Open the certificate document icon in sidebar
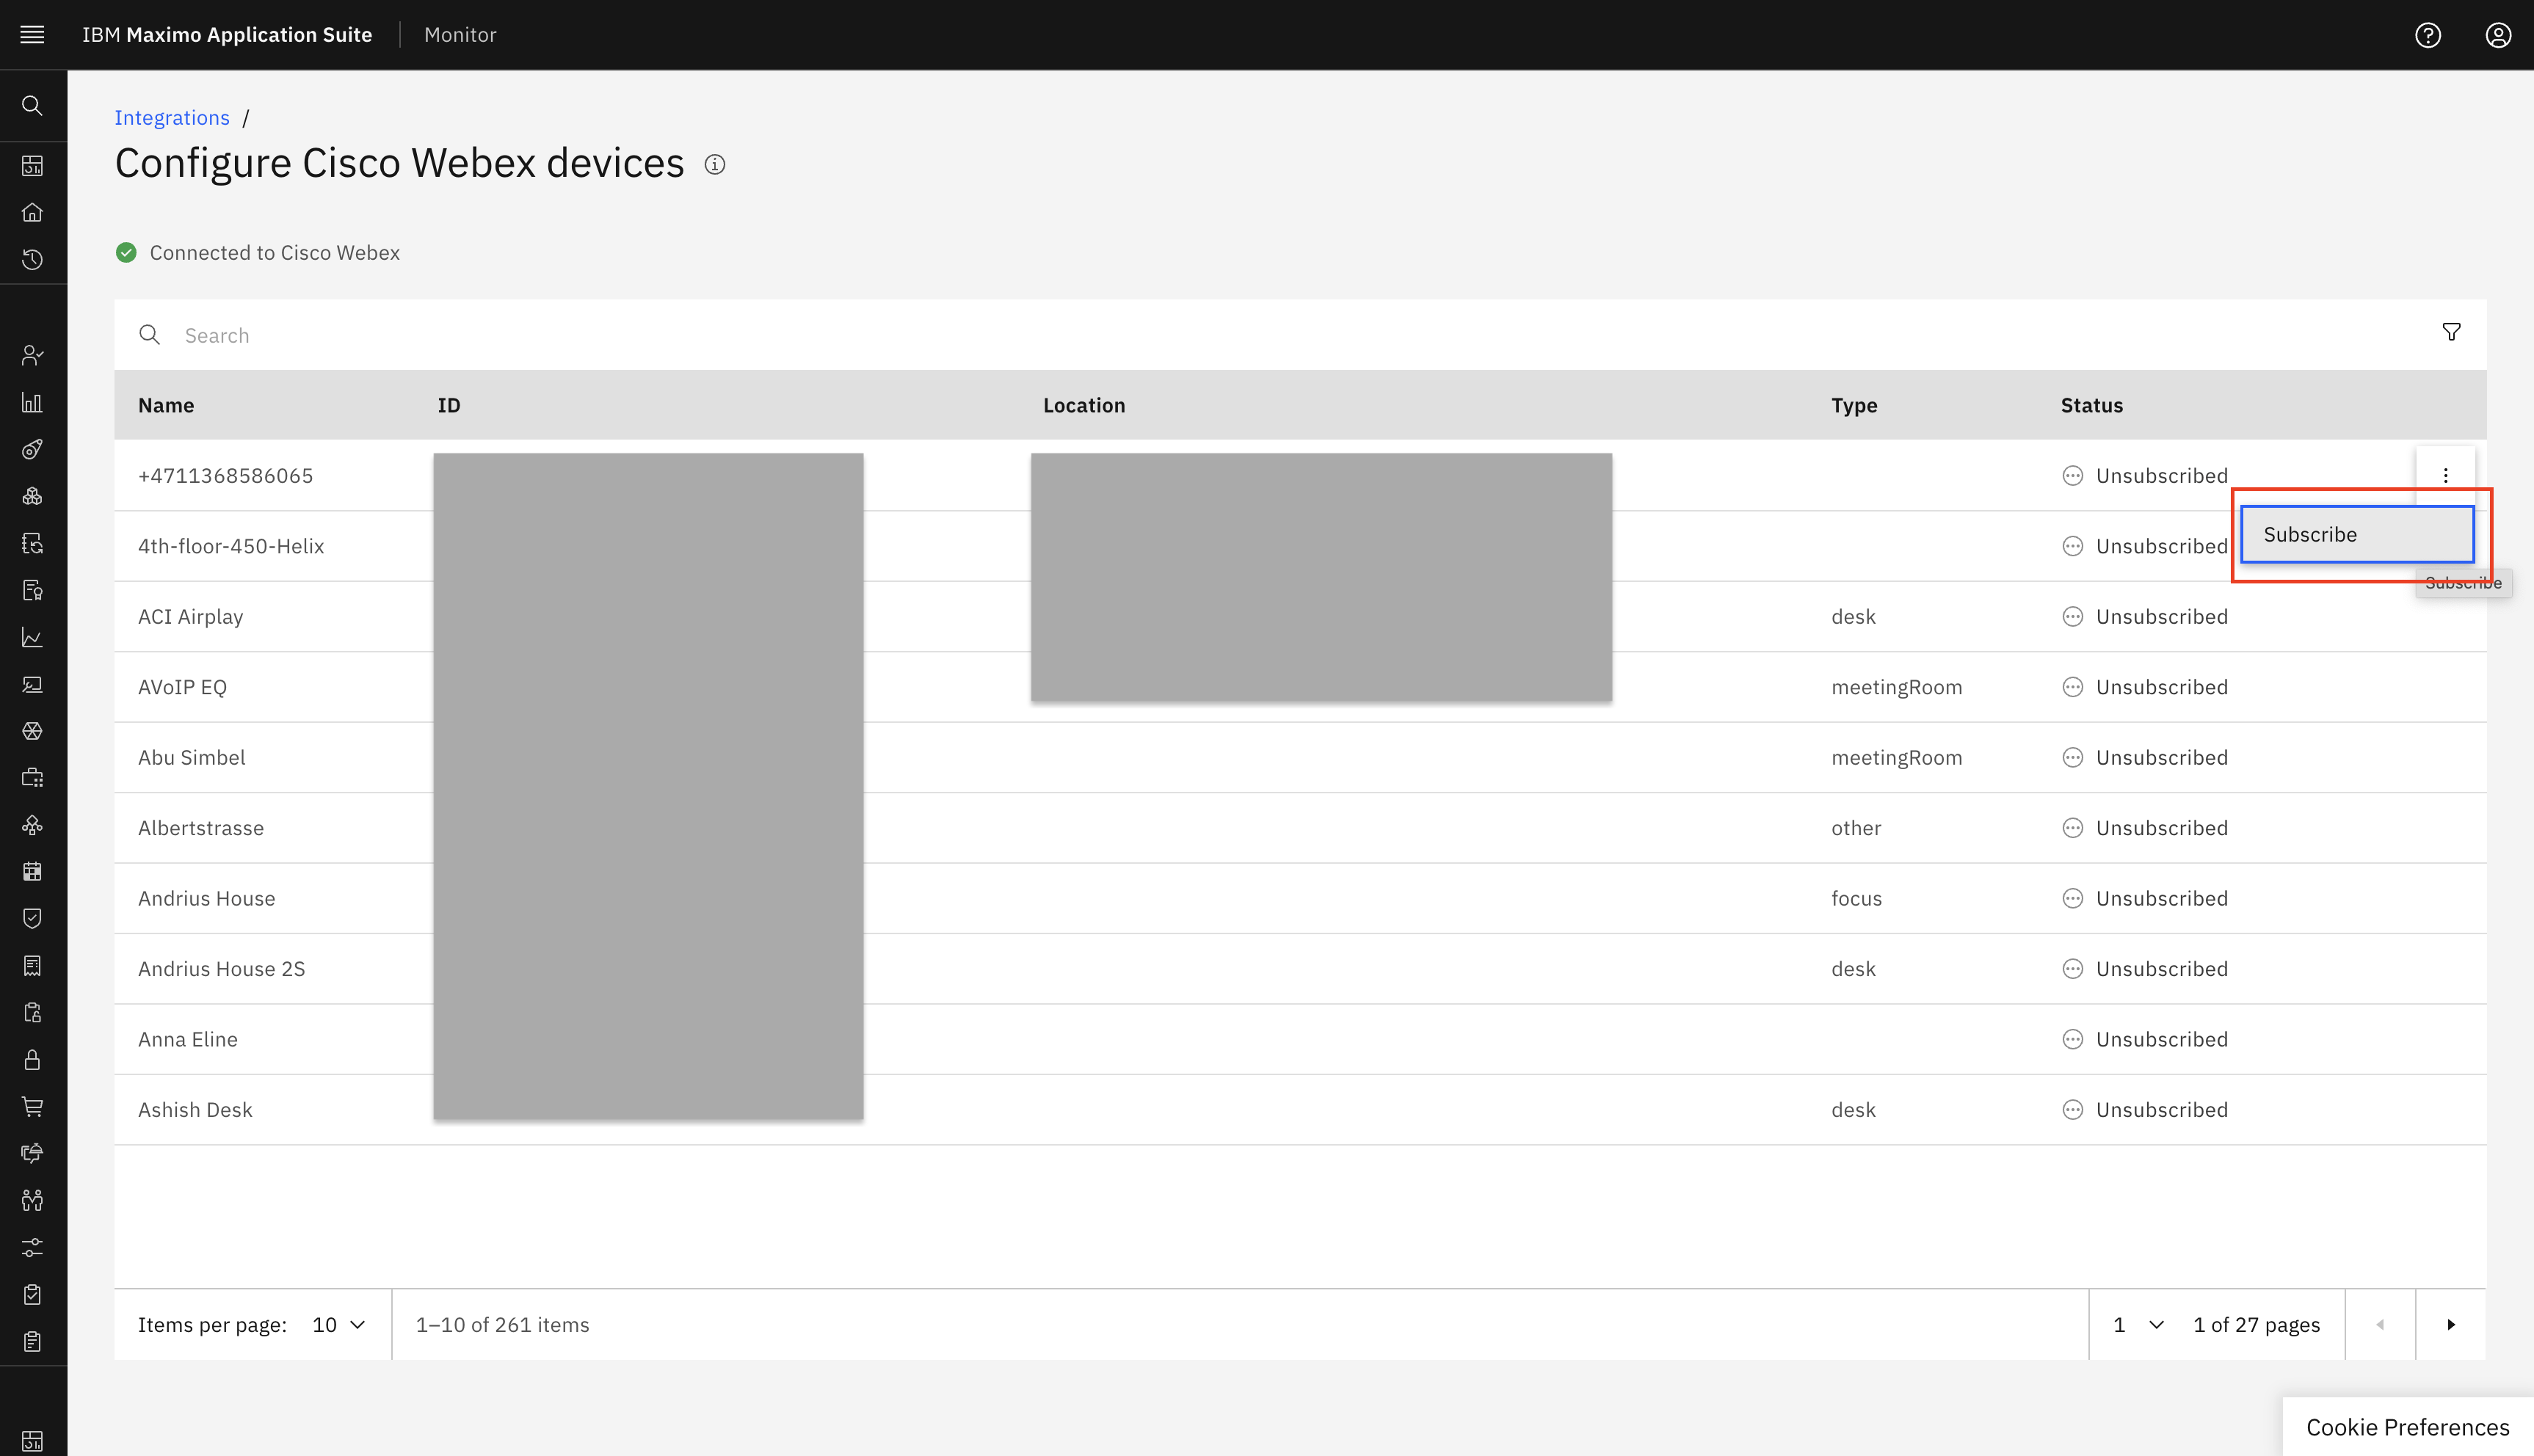2534x1456 pixels. [32, 590]
